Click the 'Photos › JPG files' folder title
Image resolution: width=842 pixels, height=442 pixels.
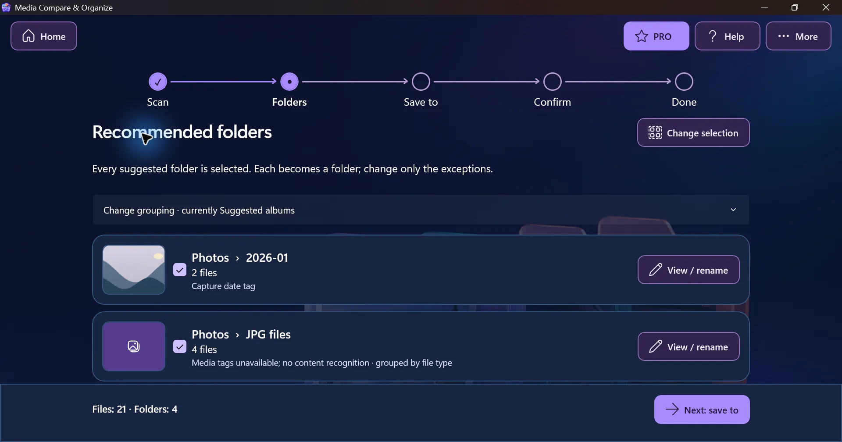pos(241,334)
